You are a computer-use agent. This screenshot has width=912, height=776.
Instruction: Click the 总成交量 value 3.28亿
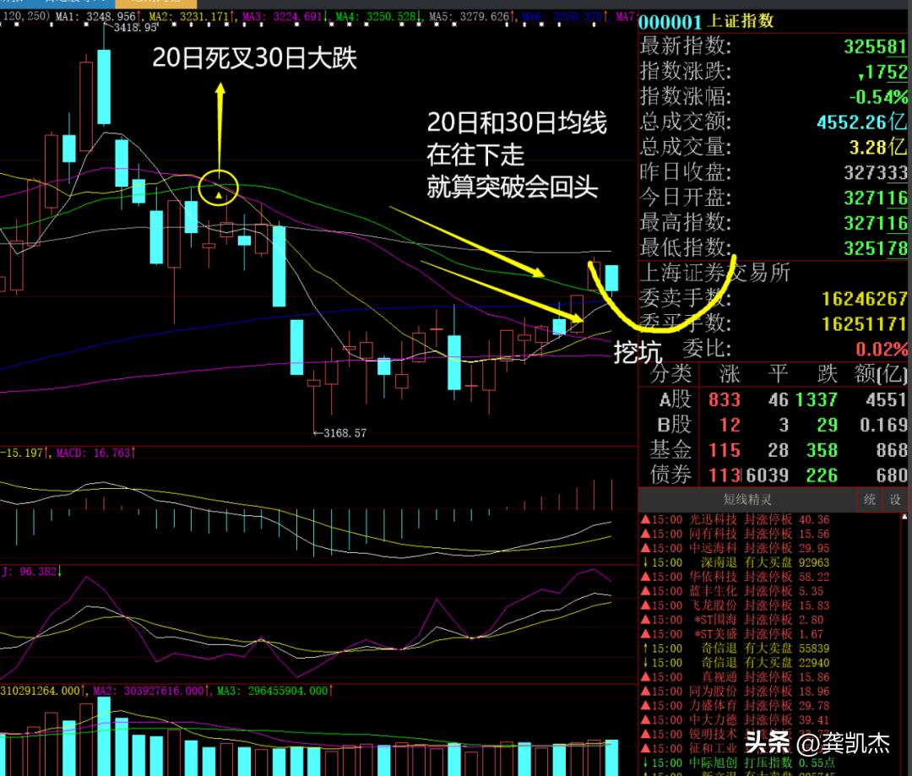coord(877,147)
